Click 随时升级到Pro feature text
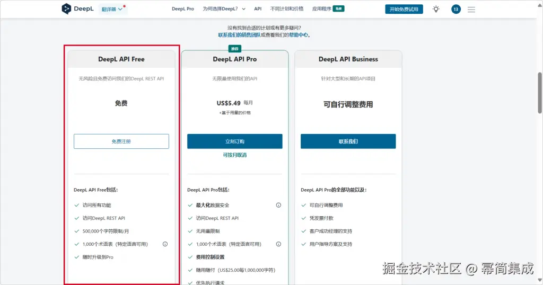 point(98,257)
